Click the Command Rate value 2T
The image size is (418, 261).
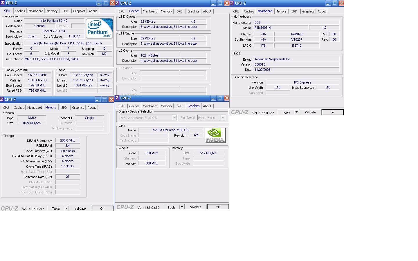click(68, 177)
